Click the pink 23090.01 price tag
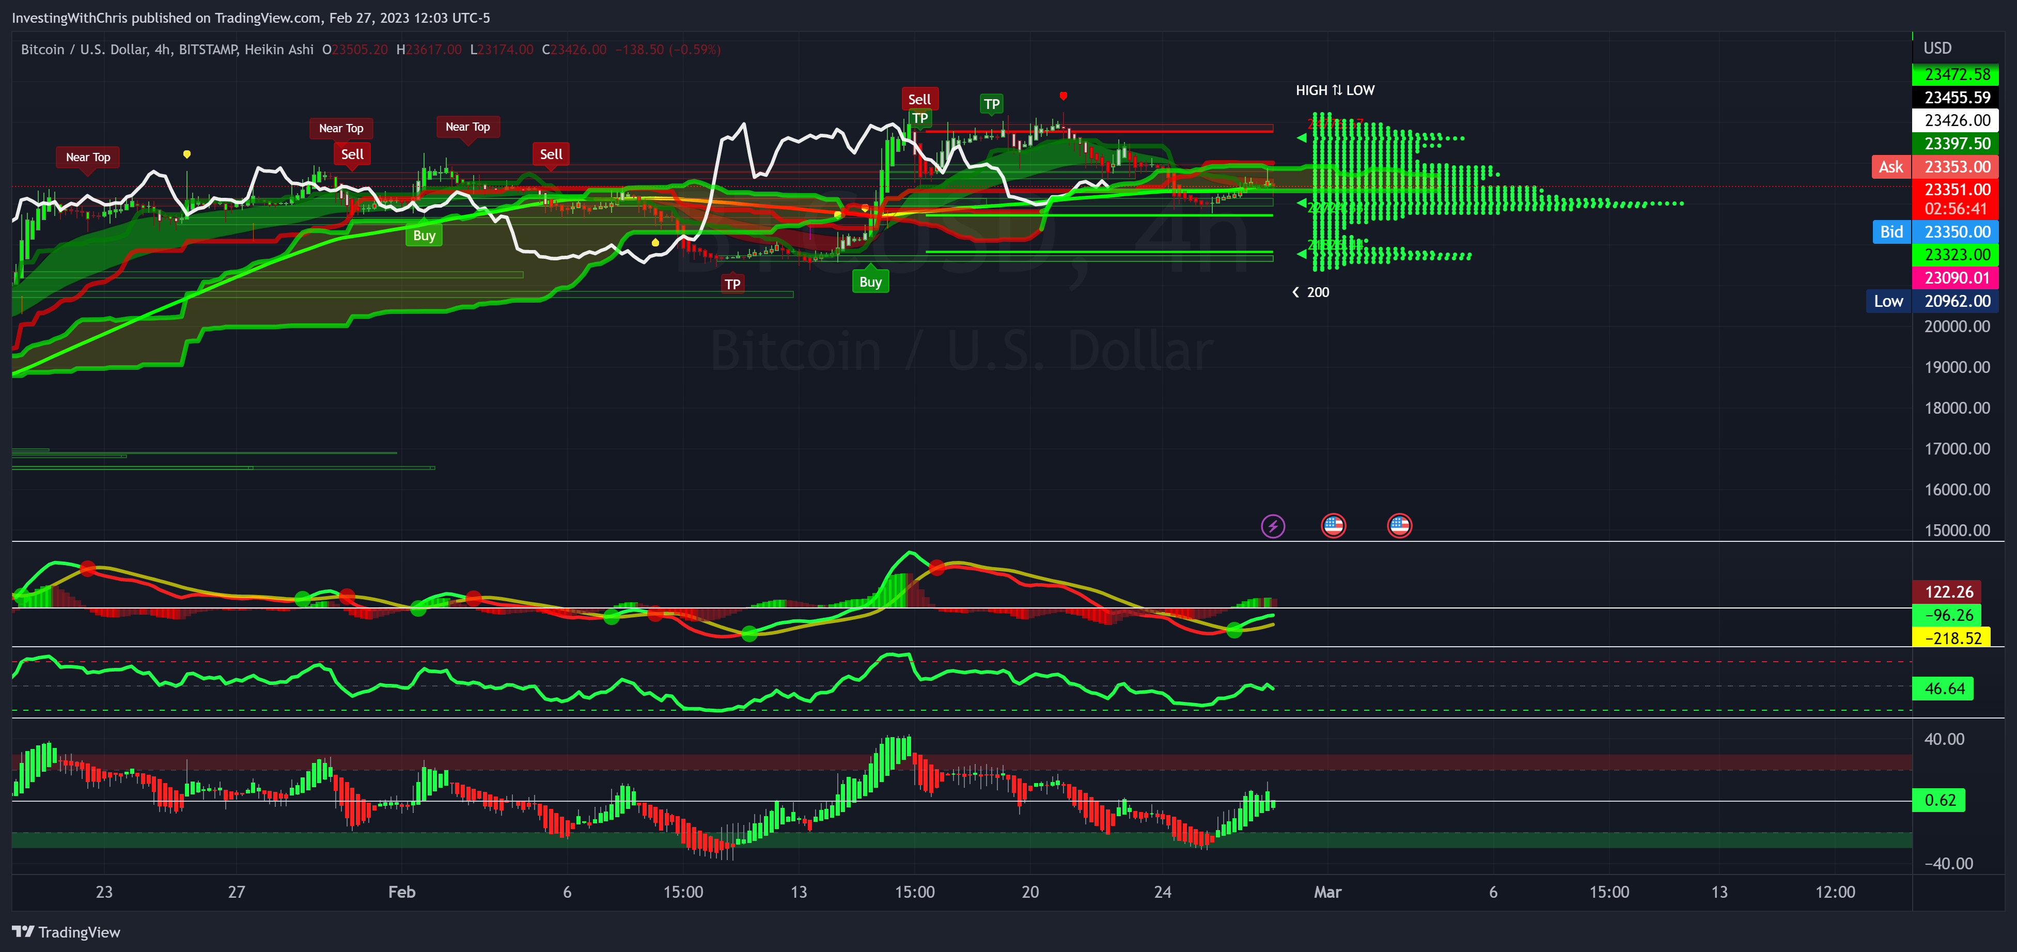 [x=1956, y=278]
